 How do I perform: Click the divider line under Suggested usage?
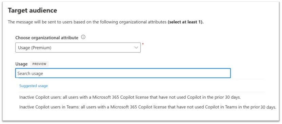click(142, 92)
